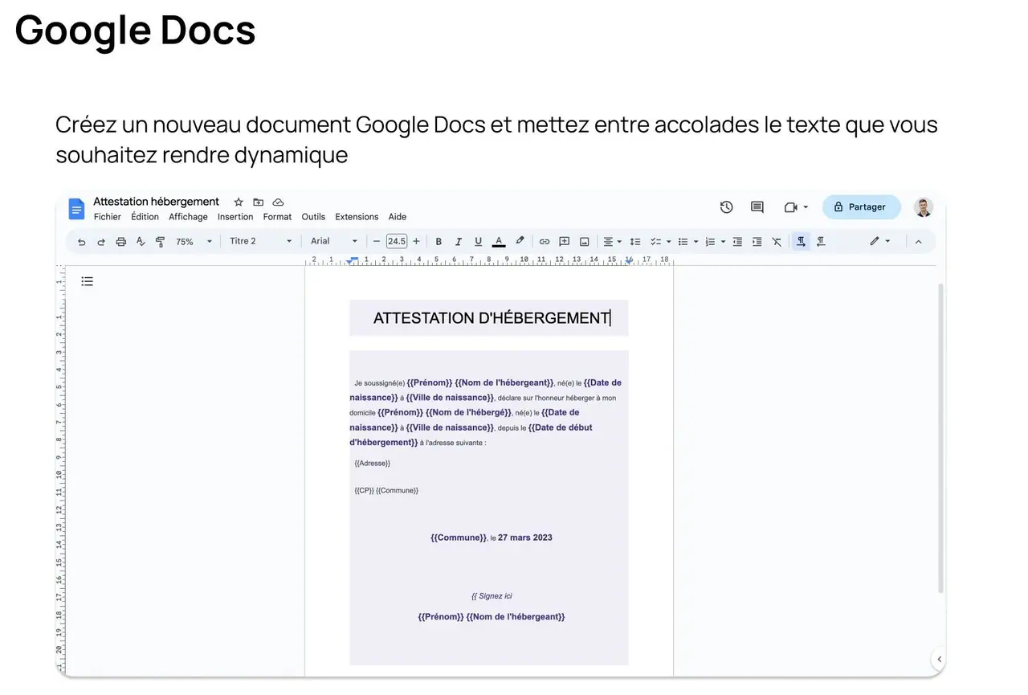Click the {{CP}} {{Commune}} line
Image resolution: width=1028 pixels, height=695 pixels.
(x=386, y=490)
